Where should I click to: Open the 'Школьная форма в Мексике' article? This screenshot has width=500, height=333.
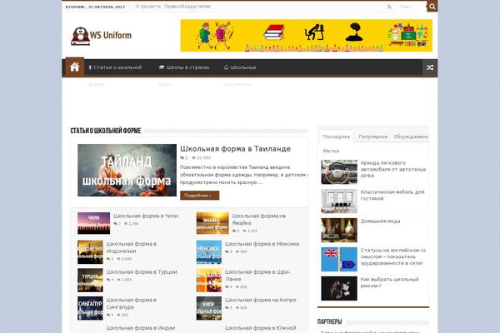click(262, 244)
